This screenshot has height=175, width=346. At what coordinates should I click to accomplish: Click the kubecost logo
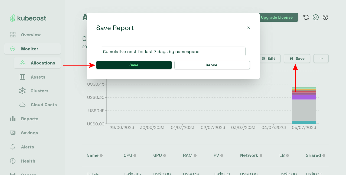point(28,18)
